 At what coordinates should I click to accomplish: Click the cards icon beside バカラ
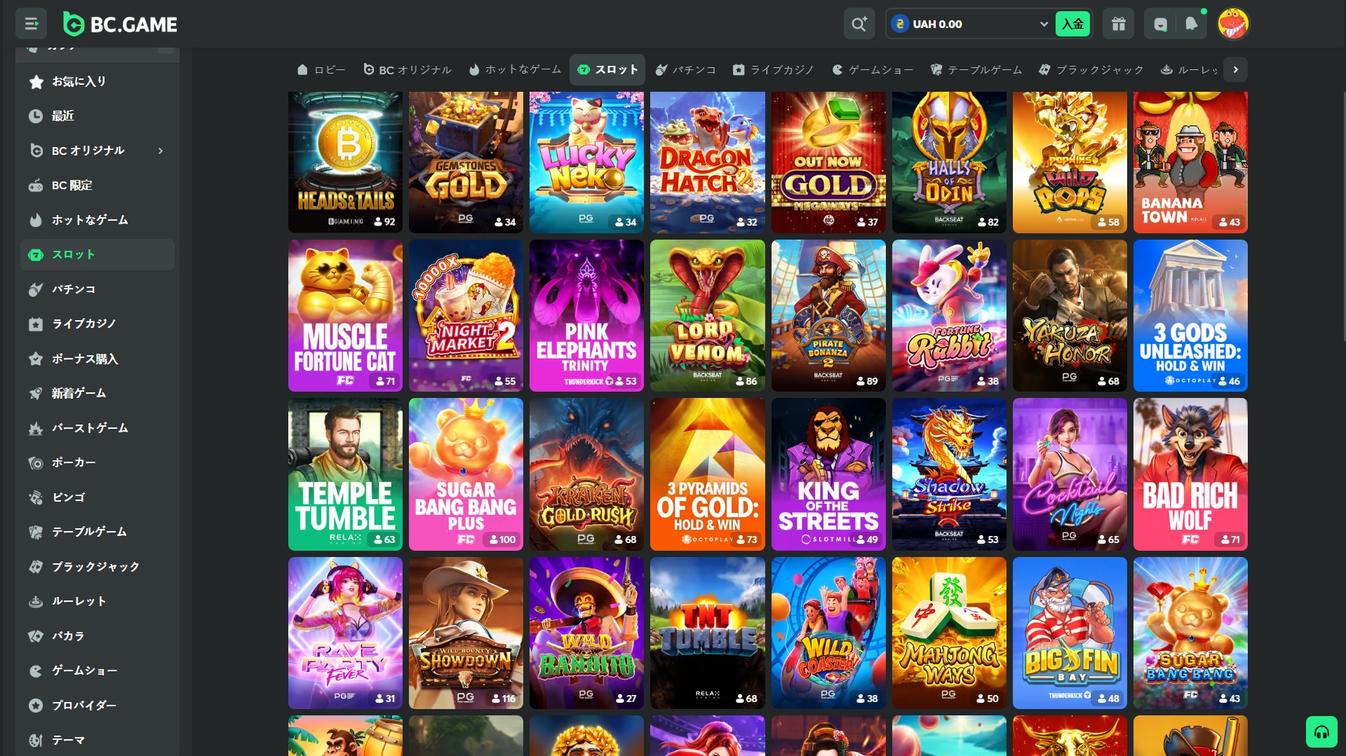[36, 636]
